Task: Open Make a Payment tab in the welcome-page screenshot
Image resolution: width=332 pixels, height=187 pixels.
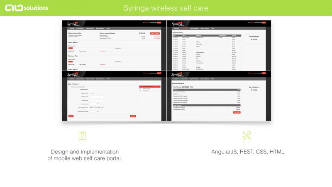Action: [100, 28]
